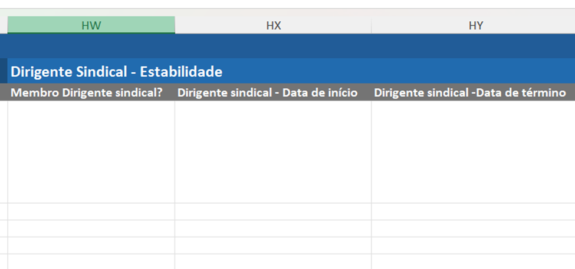Select first thin empty row cell in column HY
The height and width of the screenshot is (269, 575).
click(x=473, y=212)
